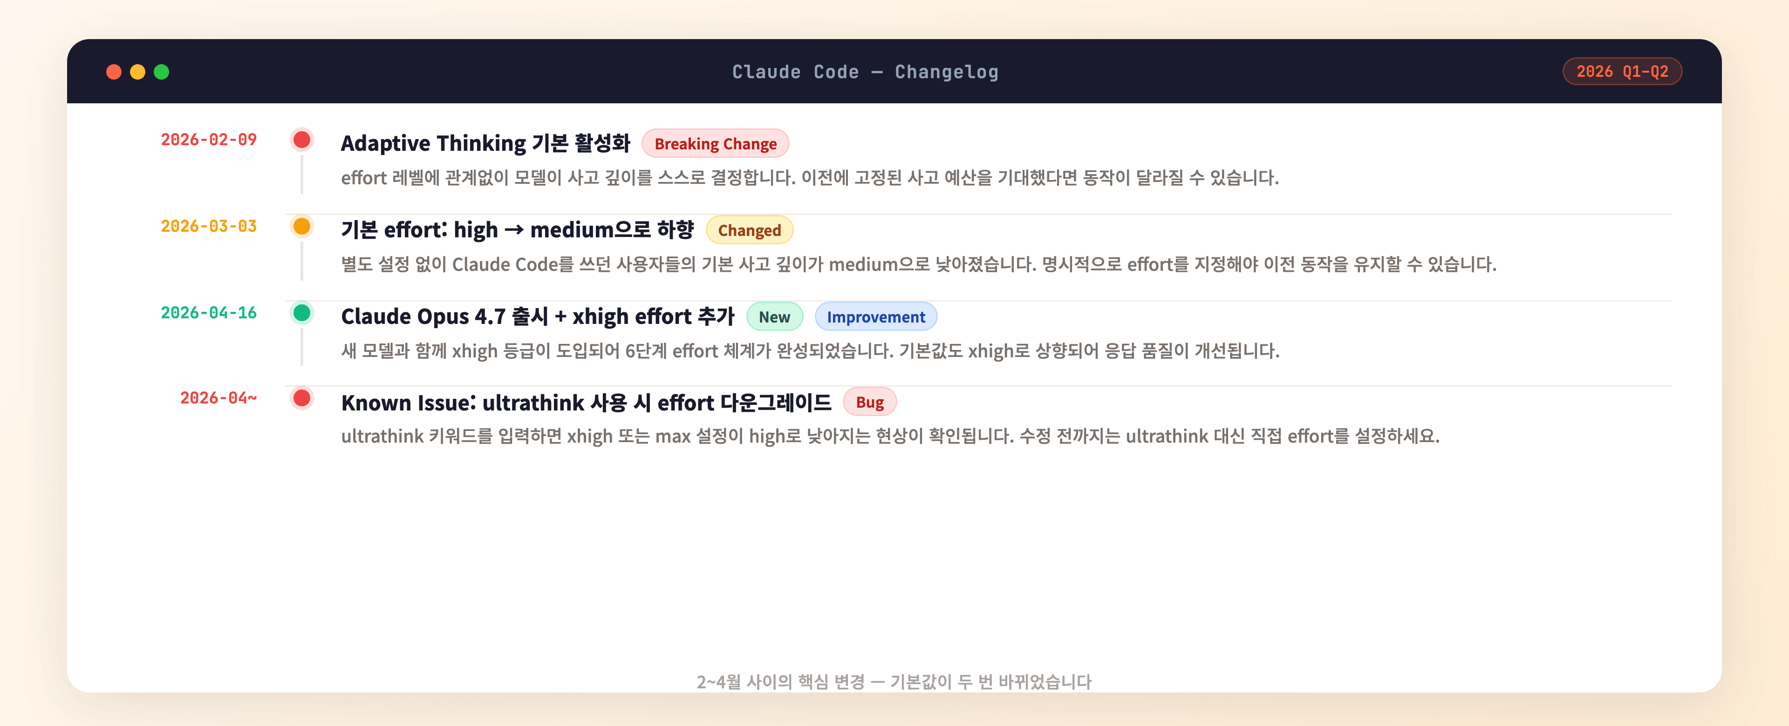This screenshot has width=1789, height=726.
Task: Click the footer note '2~4월 사이의 핵심 변경'
Action: 894,682
